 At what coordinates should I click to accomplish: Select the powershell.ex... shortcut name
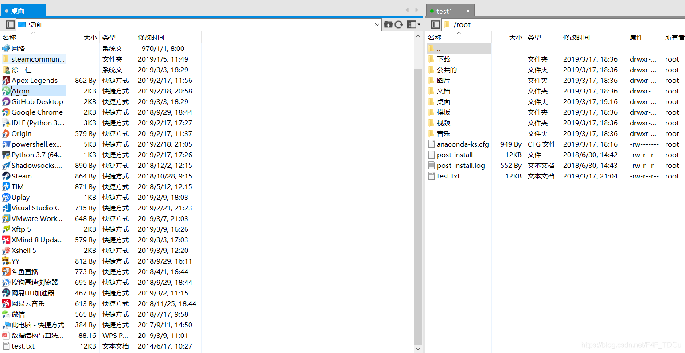(37, 144)
